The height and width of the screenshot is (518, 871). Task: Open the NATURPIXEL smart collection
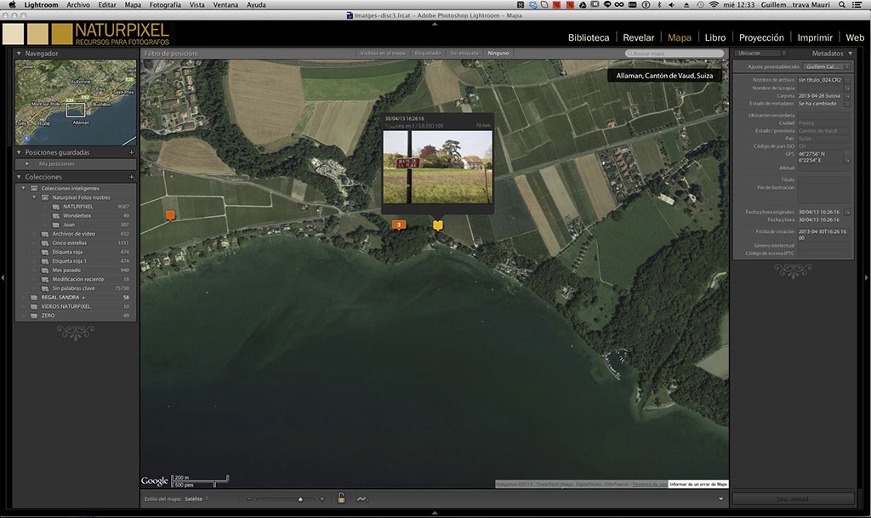pos(77,207)
